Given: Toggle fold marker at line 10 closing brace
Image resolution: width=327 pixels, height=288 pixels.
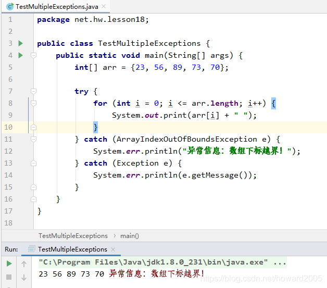Looking at the screenshot, I should click(x=33, y=127).
